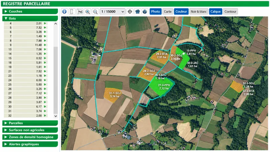This screenshot has height=152, width=270.
Task: Click green arrow for ilot 13
Action: point(45,49)
